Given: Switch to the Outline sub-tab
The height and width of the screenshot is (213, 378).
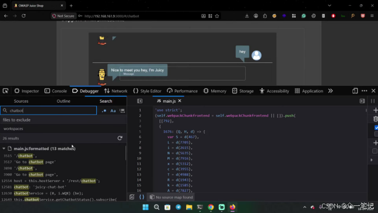Looking at the screenshot, I should [x=64, y=101].
